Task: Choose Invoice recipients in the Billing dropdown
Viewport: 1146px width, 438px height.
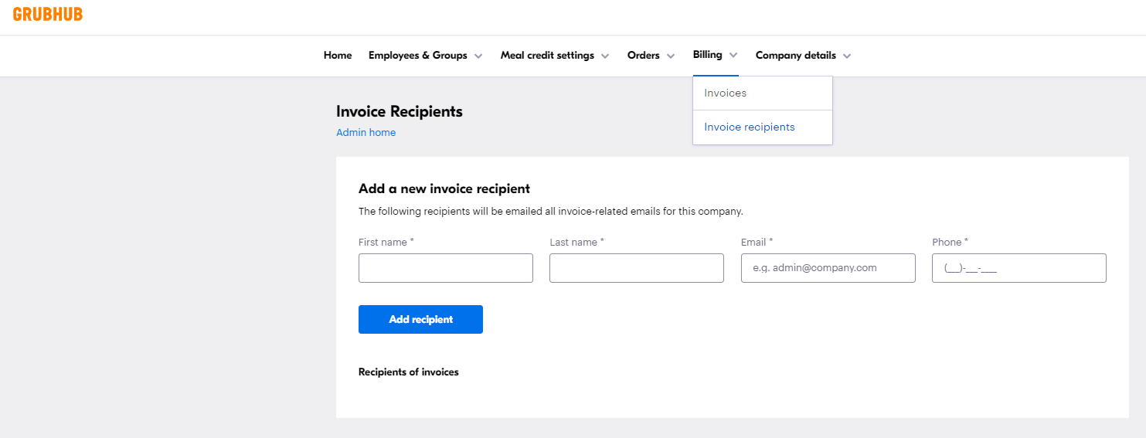Action: (x=749, y=127)
